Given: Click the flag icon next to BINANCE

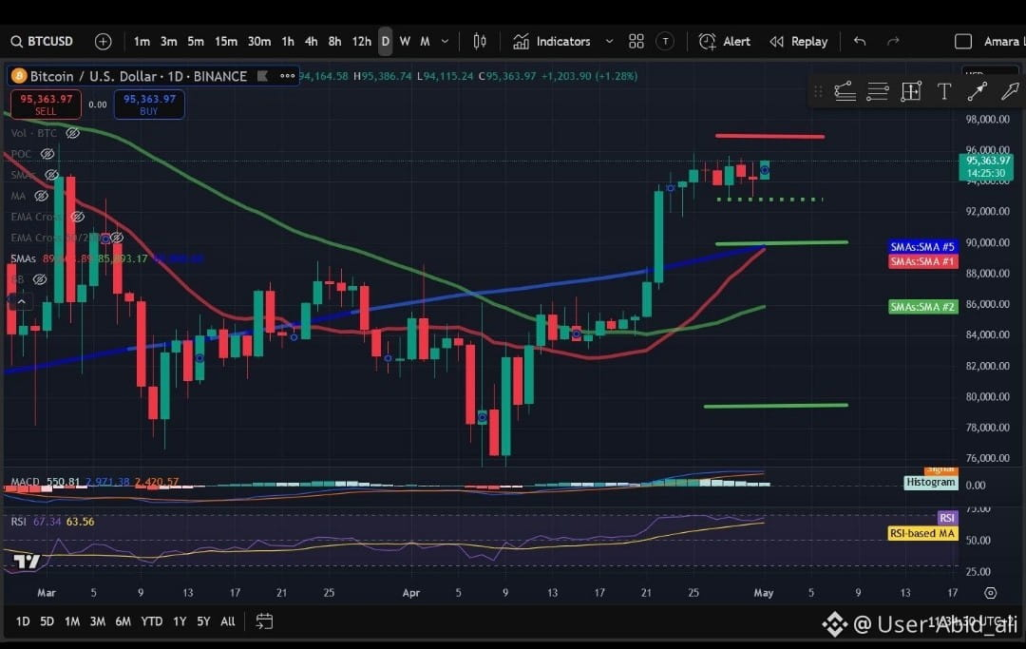Looking at the screenshot, I should pos(262,76).
